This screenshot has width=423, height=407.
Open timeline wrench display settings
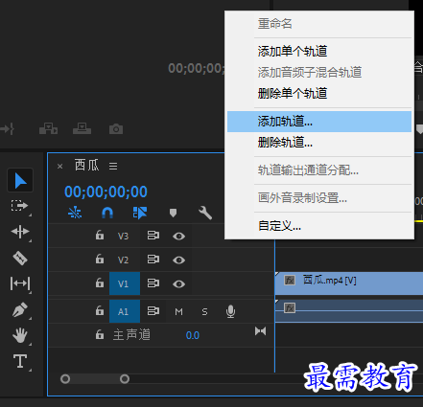point(205,213)
